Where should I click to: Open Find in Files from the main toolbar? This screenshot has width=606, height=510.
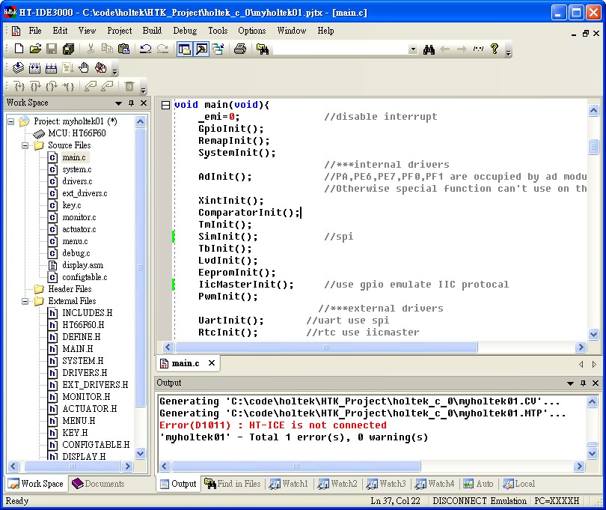[x=263, y=49]
